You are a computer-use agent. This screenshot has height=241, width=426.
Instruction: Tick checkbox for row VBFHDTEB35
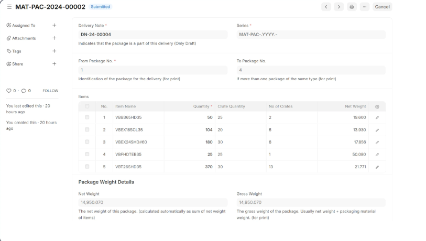click(x=87, y=154)
